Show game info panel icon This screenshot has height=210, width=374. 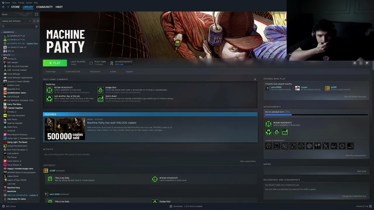pyautogui.click(x=361, y=63)
